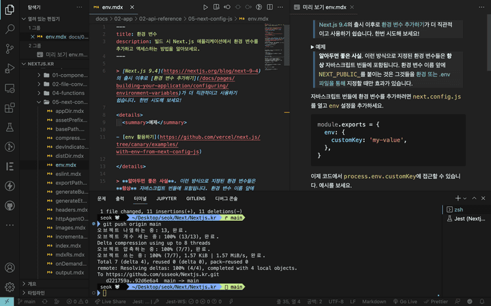Open the Manage settings gear
The image size is (491, 306).
10,287
